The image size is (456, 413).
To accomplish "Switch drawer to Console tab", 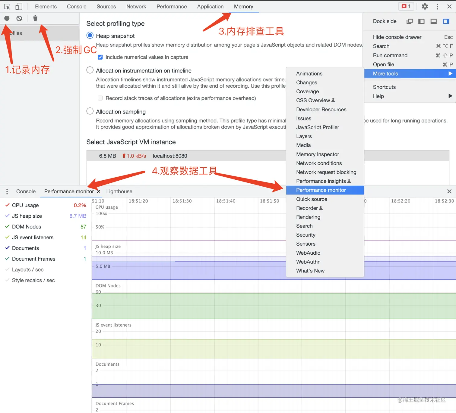I will pyautogui.click(x=26, y=191).
